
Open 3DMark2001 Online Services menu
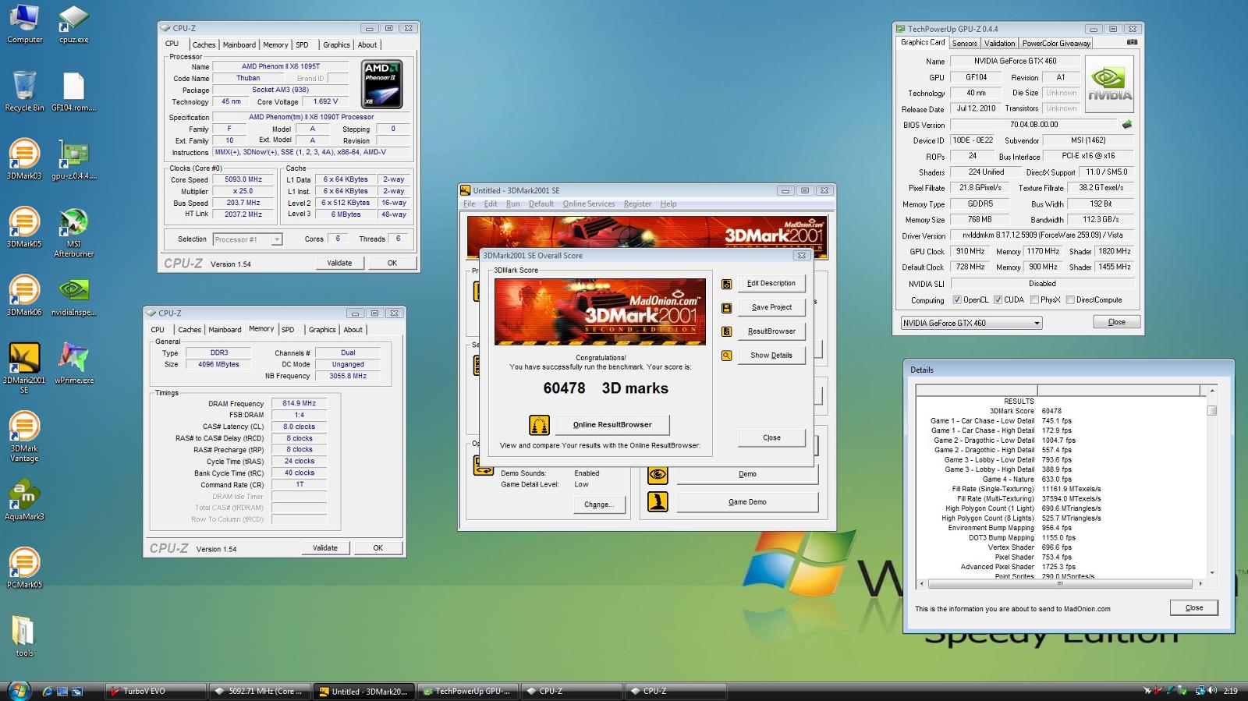point(589,204)
